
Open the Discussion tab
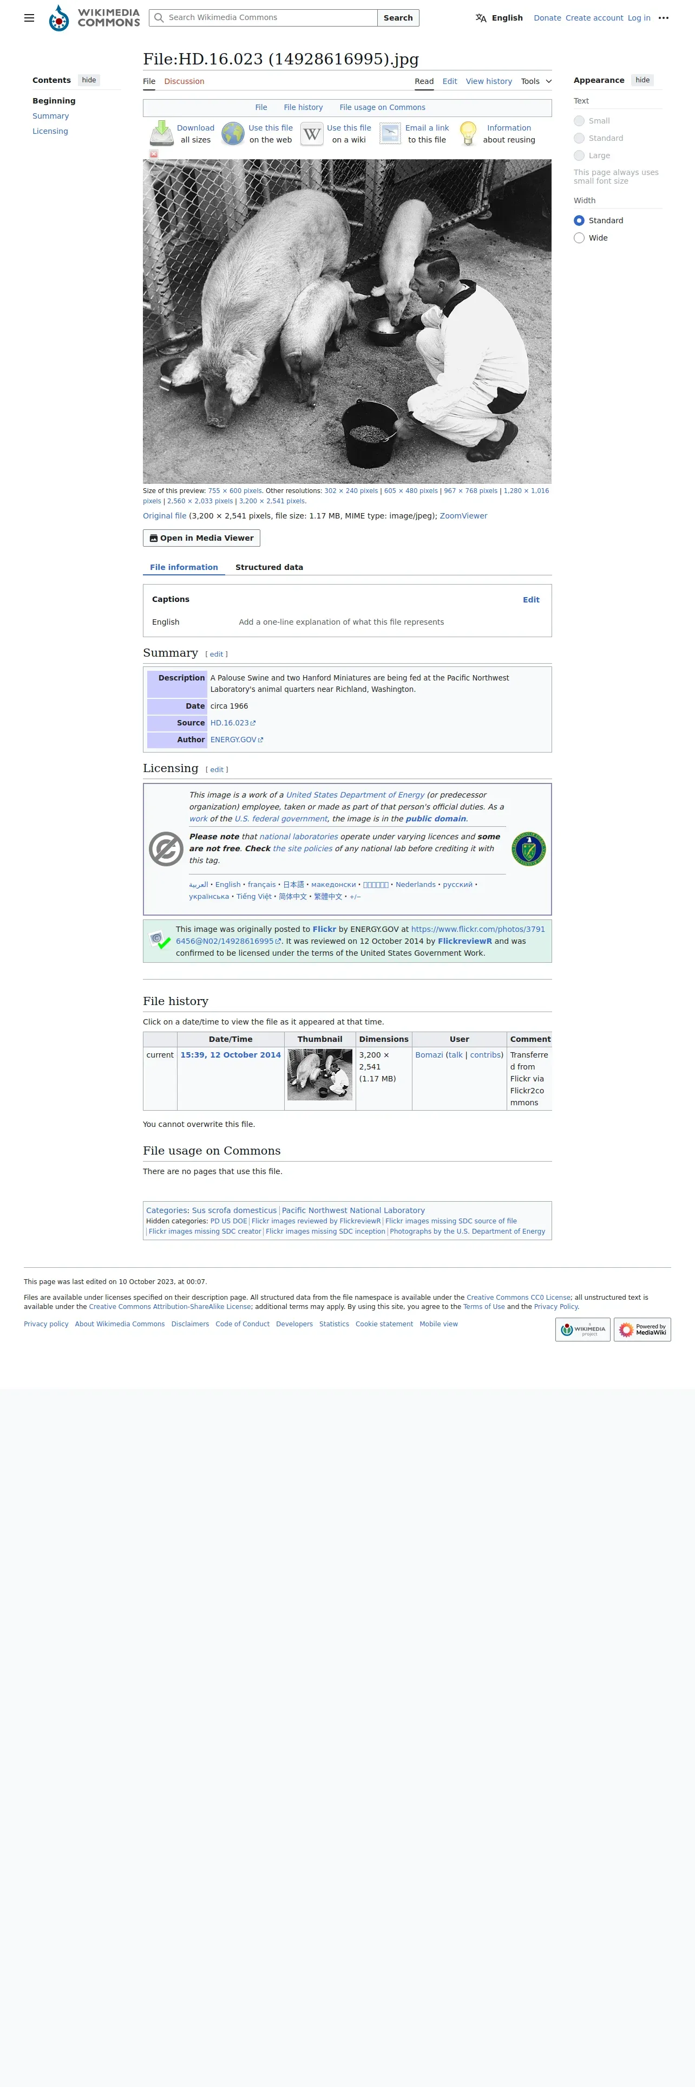[185, 81]
